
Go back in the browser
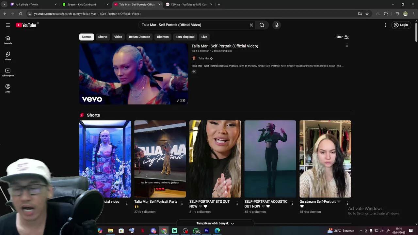5,14
